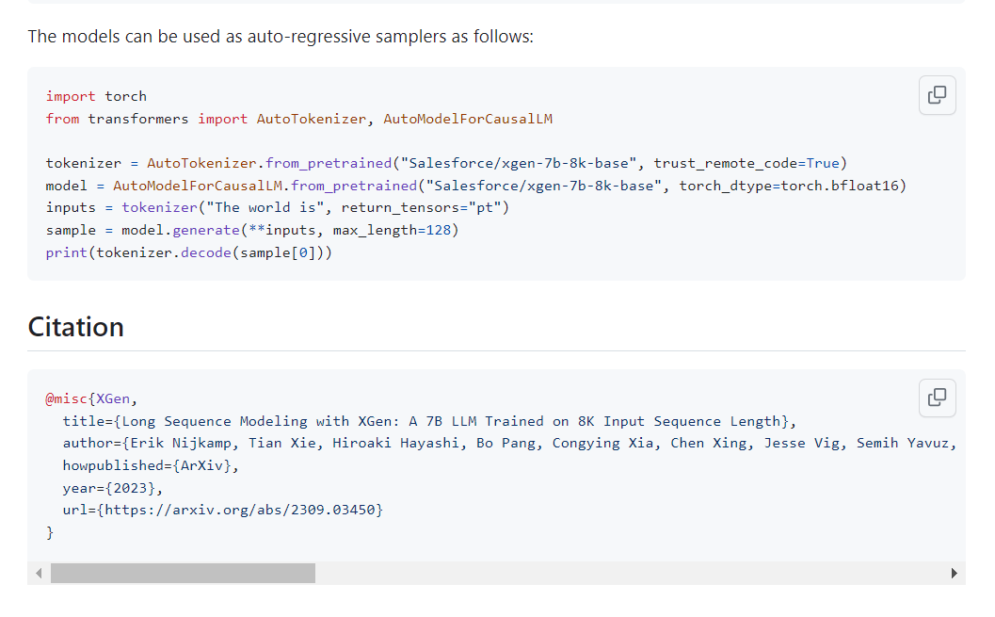995x617 pixels.
Task: Click the 'howpublished={ArXiv}' citation line
Action: coord(151,465)
